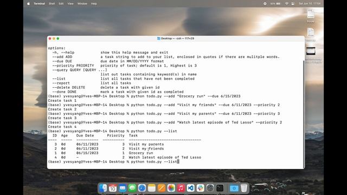This screenshot has width=347, height=195.
Task: Click 'due date in MM/DD/YYYY format' text
Action: 132,61
